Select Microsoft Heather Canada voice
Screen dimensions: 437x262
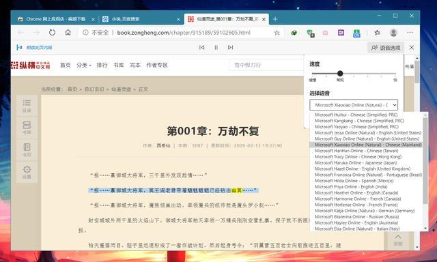click(356, 192)
